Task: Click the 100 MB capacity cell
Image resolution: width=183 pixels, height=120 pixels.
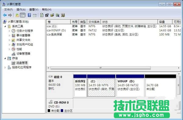Action: (x=164, y=35)
